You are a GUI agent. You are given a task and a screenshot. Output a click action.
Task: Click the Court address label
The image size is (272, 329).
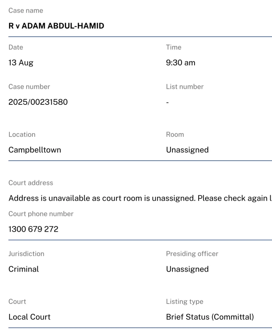coord(31,183)
